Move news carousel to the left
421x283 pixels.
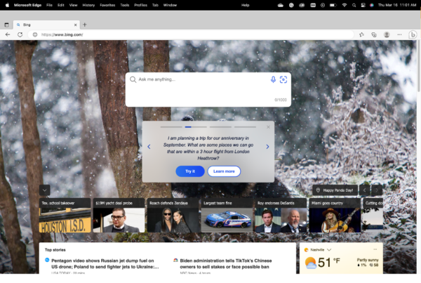25,218
